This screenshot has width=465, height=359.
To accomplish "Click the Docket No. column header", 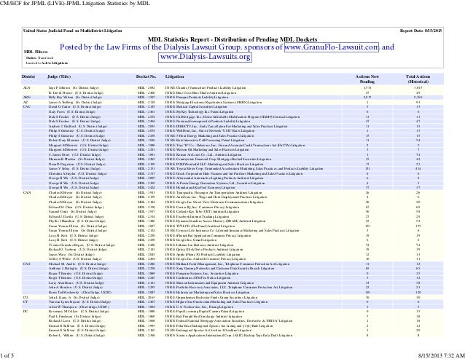I will click(146, 76).
